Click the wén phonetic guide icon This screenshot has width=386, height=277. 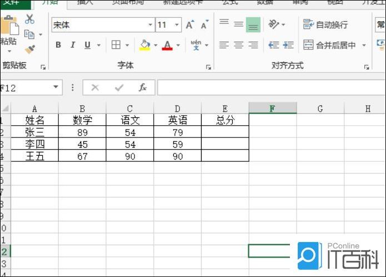196,45
